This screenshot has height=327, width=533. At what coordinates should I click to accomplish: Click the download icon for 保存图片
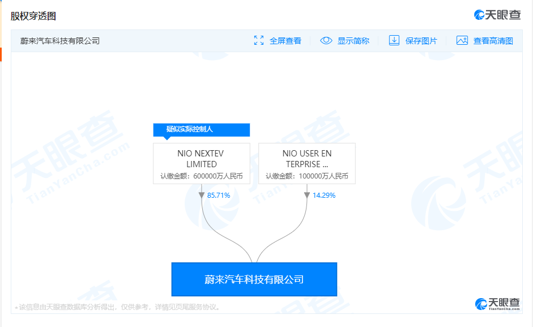tap(394, 40)
